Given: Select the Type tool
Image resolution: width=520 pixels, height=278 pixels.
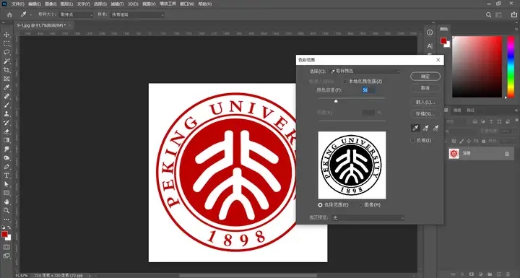Looking at the screenshot, I should [6, 175].
